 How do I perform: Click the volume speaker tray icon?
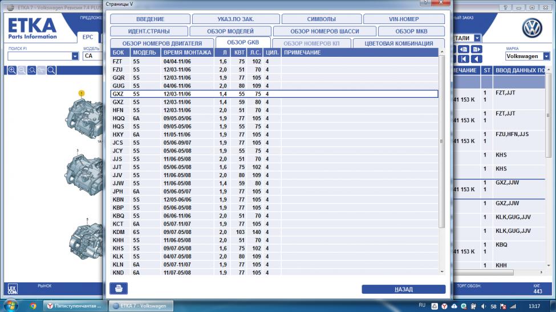(x=484, y=306)
